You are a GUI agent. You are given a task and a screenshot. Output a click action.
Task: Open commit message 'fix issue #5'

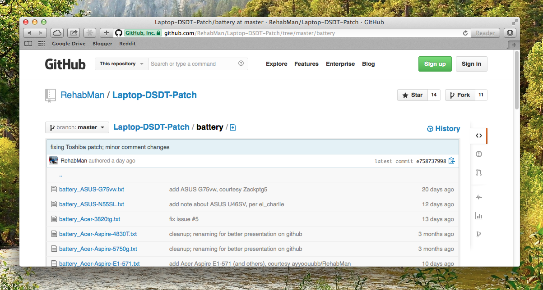(x=184, y=219)
